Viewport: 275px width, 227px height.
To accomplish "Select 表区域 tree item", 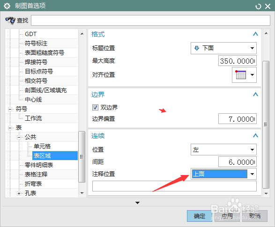I will coord(55,156).
